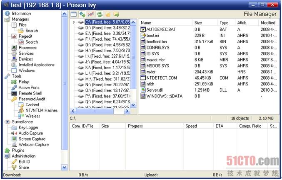The width and height of the screenshot is (282, 180).
Task: Expand the C:\ drive tree node
Action: [x=74, y=22]
